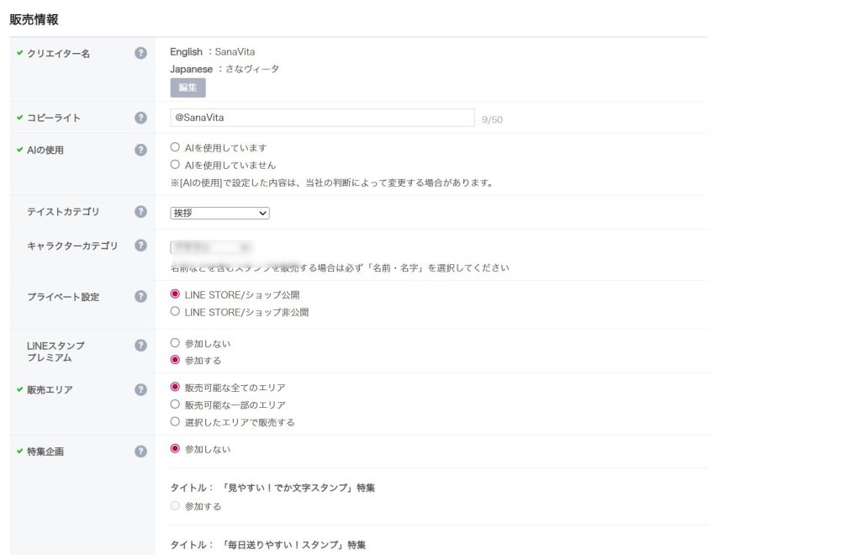Open help icon for コピーライト
Screen dimensions: 861x555
coord(140,118)
